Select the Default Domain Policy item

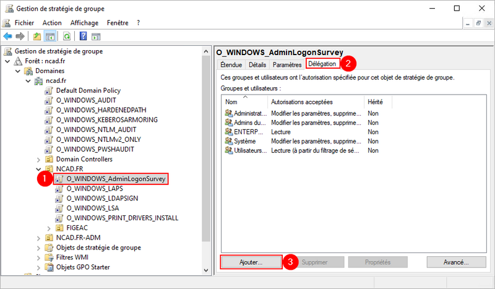[x=88, y=90]
